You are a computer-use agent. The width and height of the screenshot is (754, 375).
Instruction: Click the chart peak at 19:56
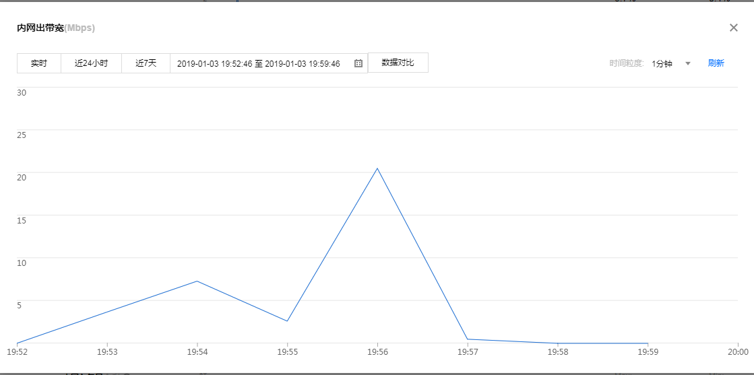[x=377, y=168]
